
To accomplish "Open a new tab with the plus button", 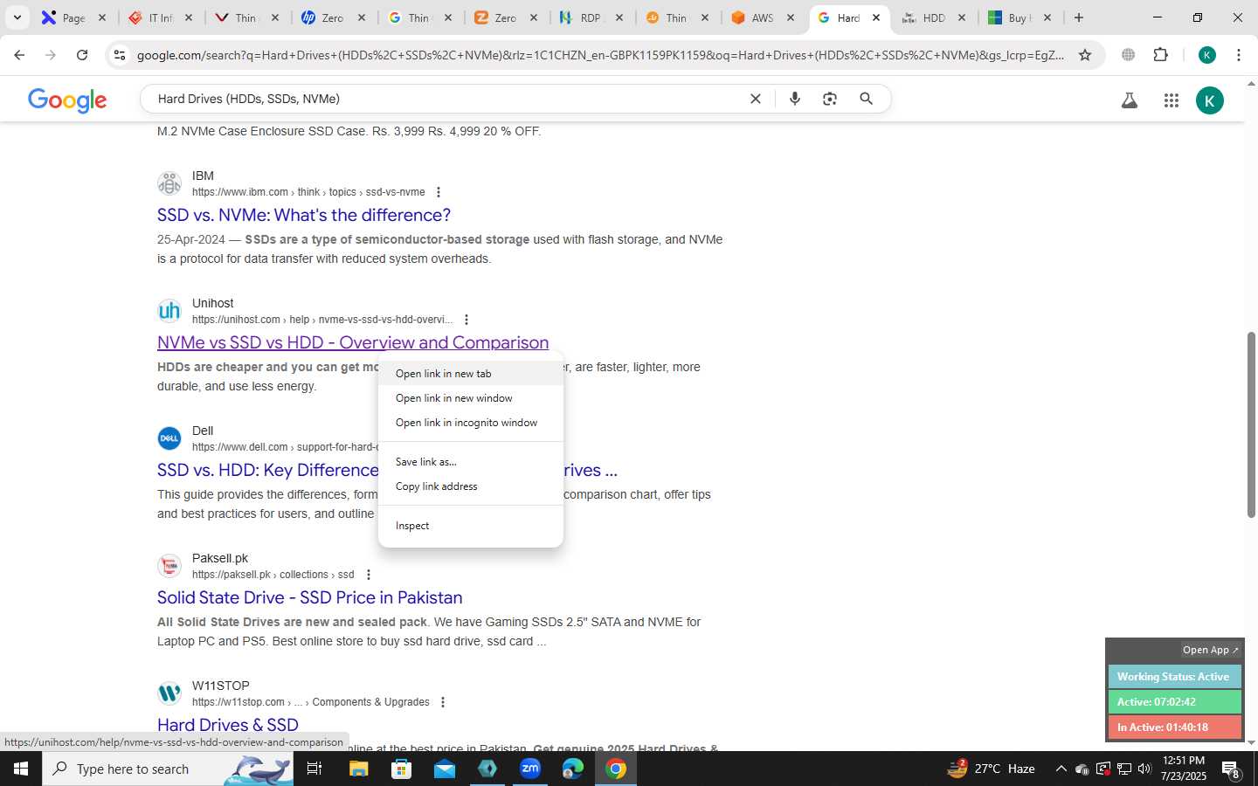I will [x=1079, y=17].
